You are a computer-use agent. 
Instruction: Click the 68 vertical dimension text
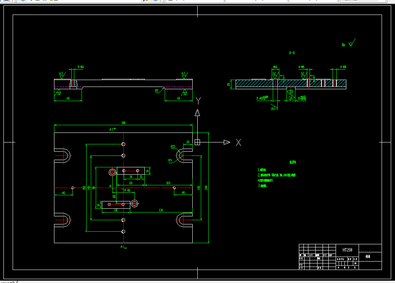[114, 196]
